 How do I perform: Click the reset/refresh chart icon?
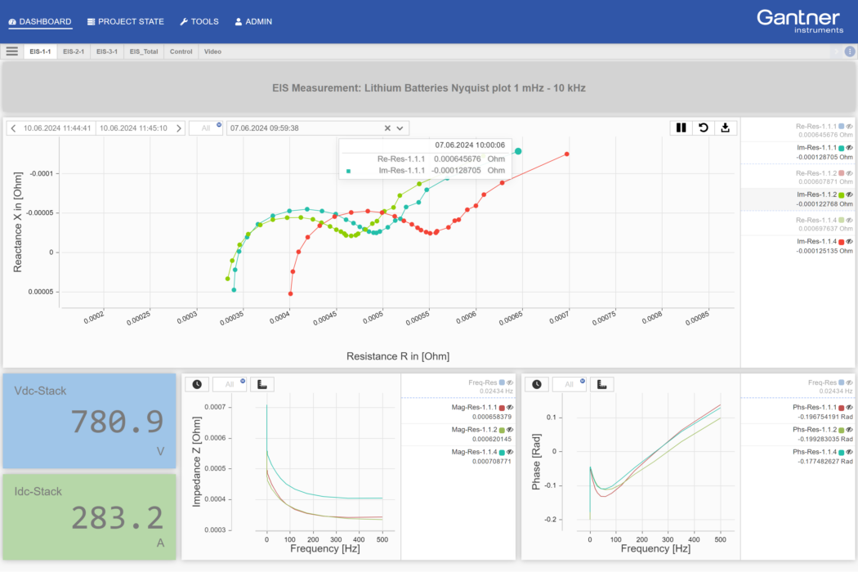pos(703,127)
